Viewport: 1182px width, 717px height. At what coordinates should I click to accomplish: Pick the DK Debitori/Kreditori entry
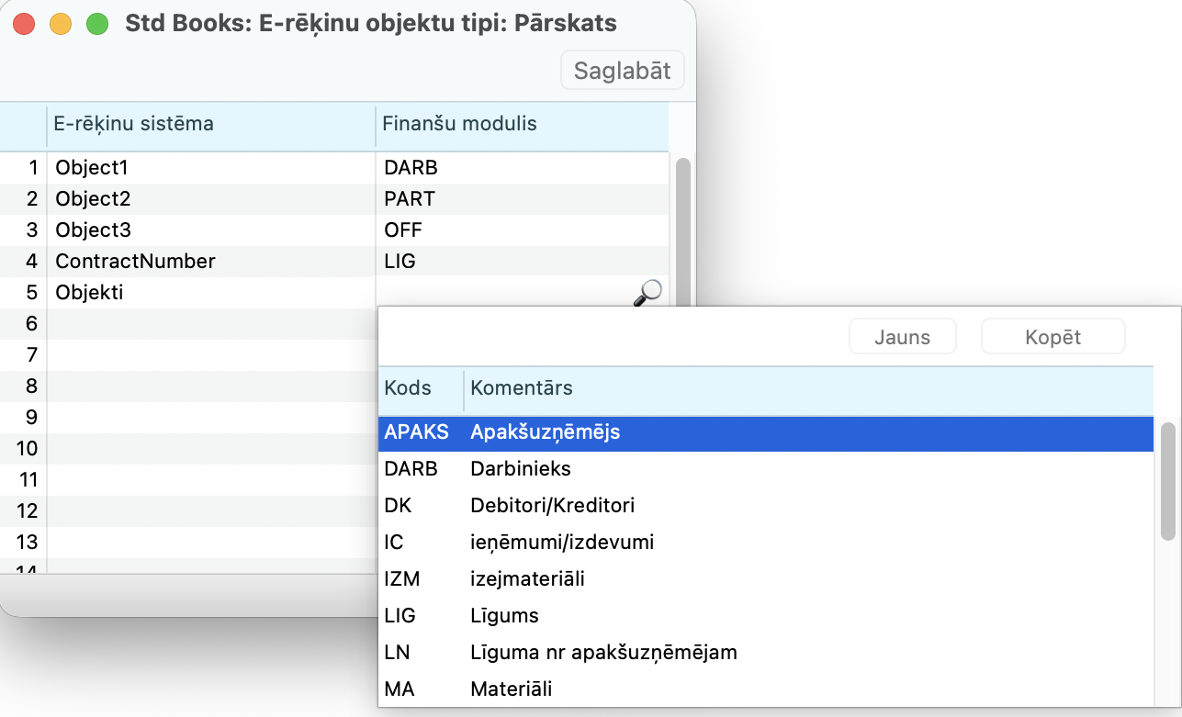coord(765,506)
